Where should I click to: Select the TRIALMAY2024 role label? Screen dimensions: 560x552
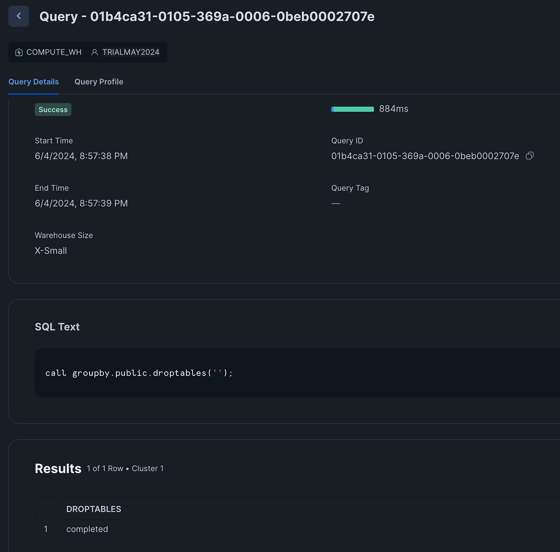click(131, 52)
